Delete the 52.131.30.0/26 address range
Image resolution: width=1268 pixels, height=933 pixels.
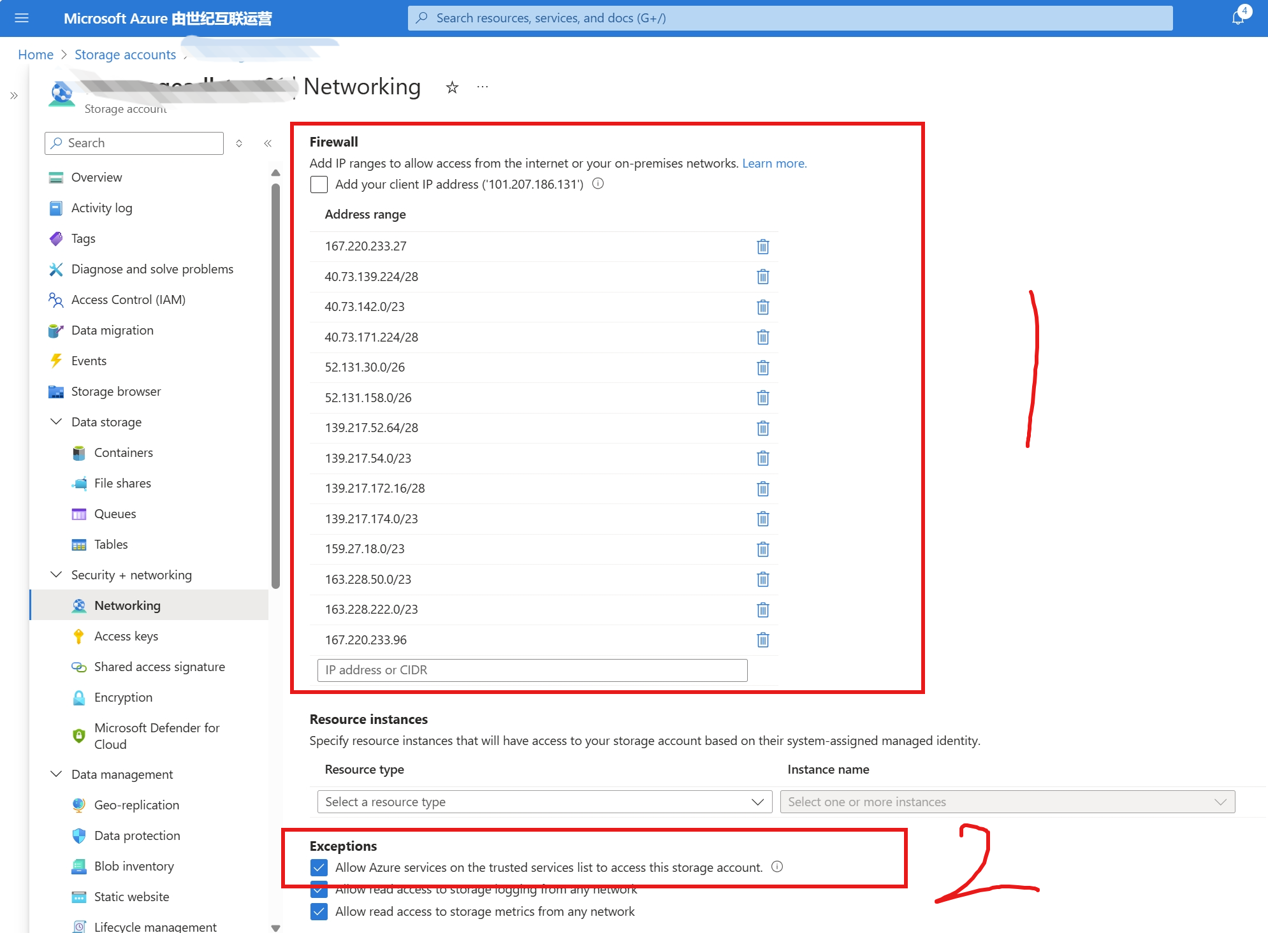click(x=762, y=368)
